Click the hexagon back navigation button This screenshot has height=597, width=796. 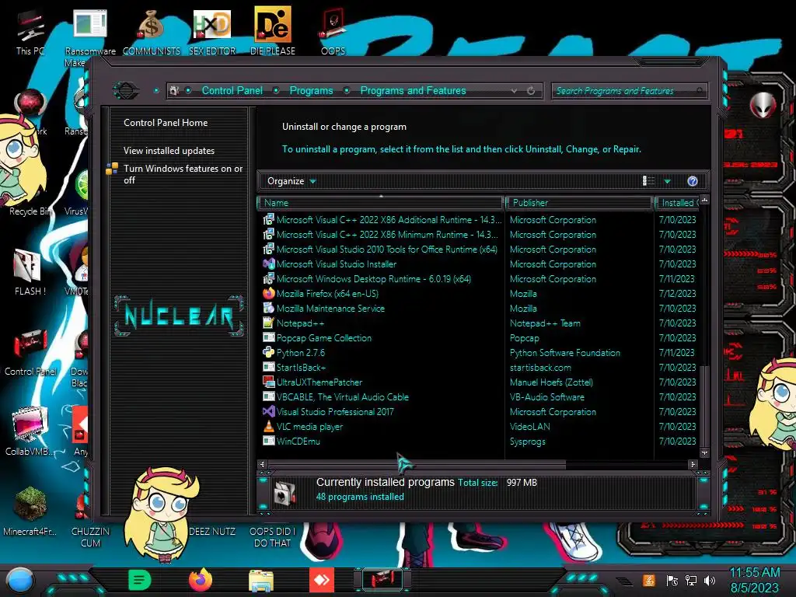click(x=125, y=91)
